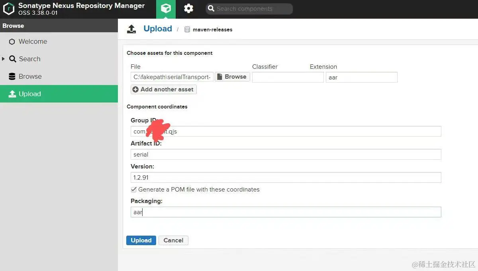Expand the Search tree item arrow

(4, 59)
